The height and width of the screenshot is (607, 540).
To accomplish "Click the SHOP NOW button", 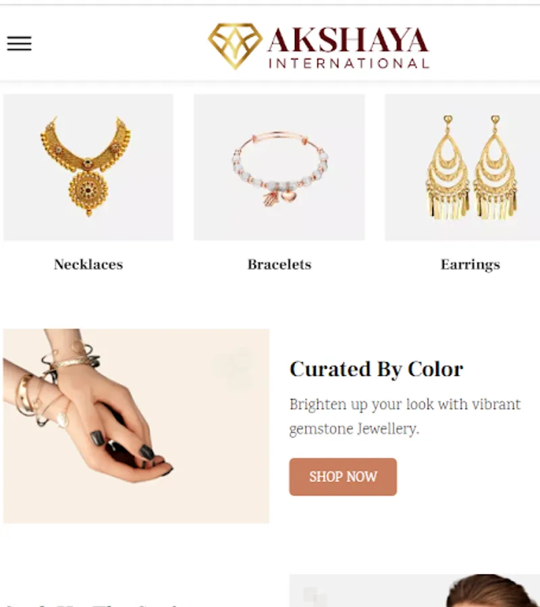I will point(343,477).
